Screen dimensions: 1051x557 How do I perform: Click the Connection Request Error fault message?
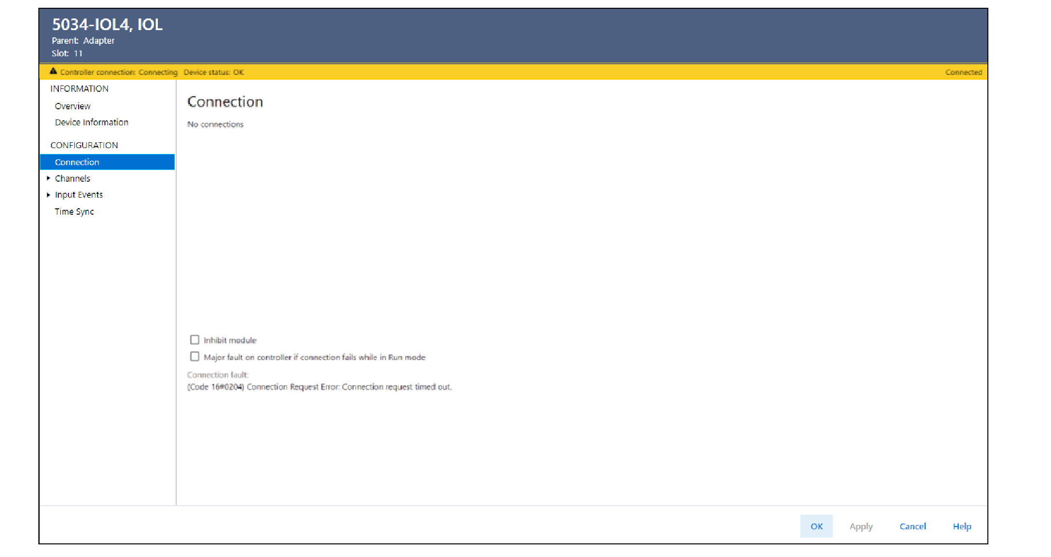[320, 387]
